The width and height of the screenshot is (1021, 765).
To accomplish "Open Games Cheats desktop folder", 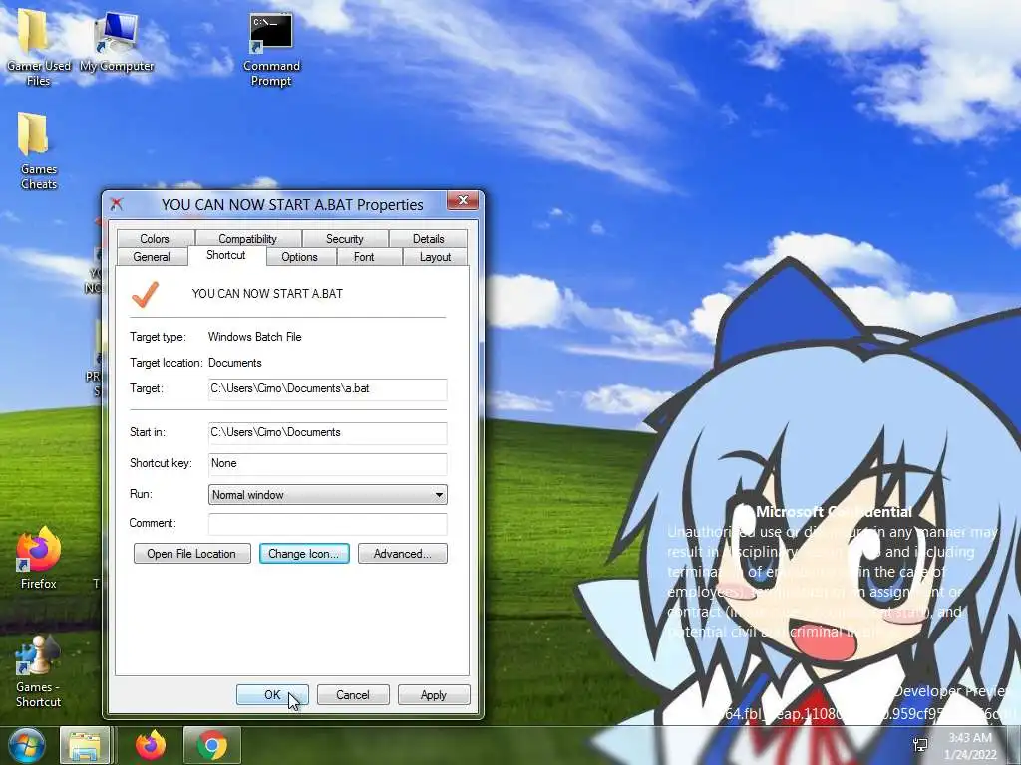I will [37, 151].
